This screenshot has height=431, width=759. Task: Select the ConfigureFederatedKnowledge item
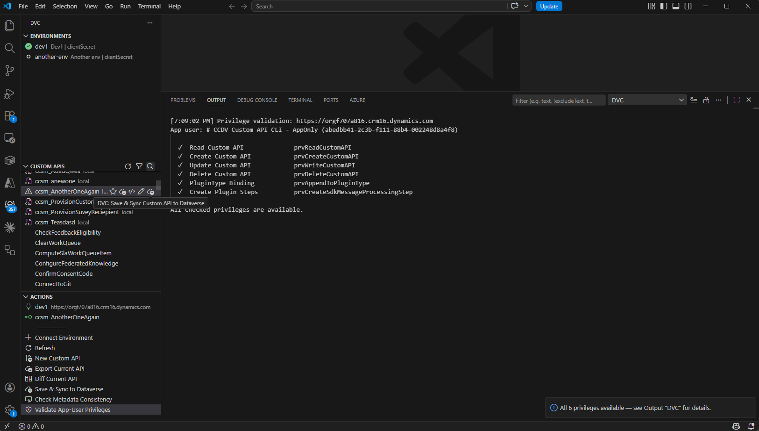[x=91, y=264]
